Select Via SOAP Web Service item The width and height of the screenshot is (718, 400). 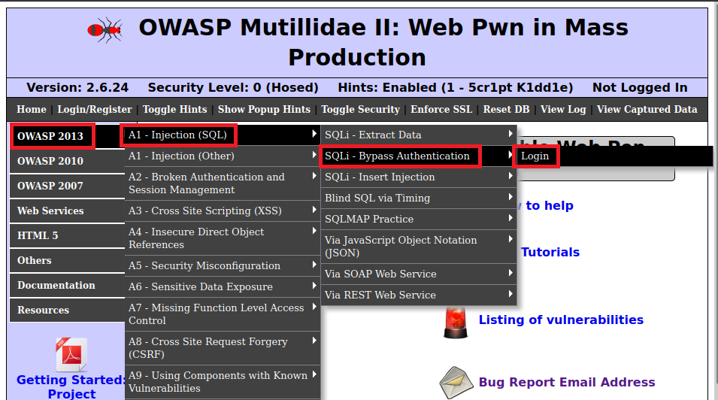(419, 274)
